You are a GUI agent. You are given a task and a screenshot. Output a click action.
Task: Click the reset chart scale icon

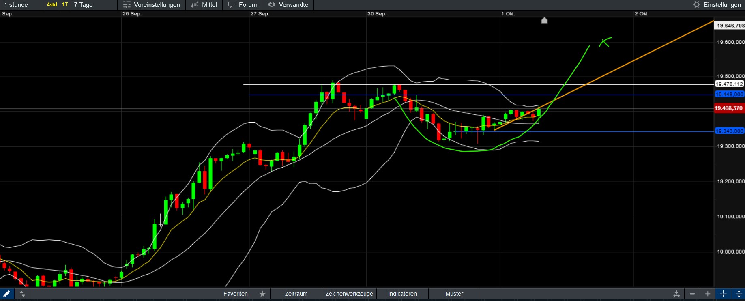click(676, 294)
